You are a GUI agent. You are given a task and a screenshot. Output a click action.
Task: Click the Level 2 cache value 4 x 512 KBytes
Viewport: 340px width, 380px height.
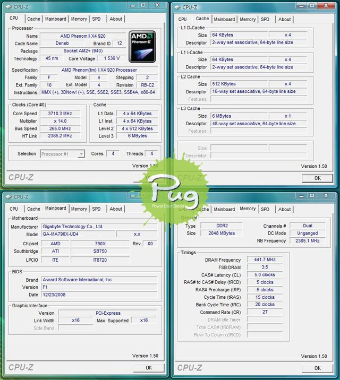point(137,128)
